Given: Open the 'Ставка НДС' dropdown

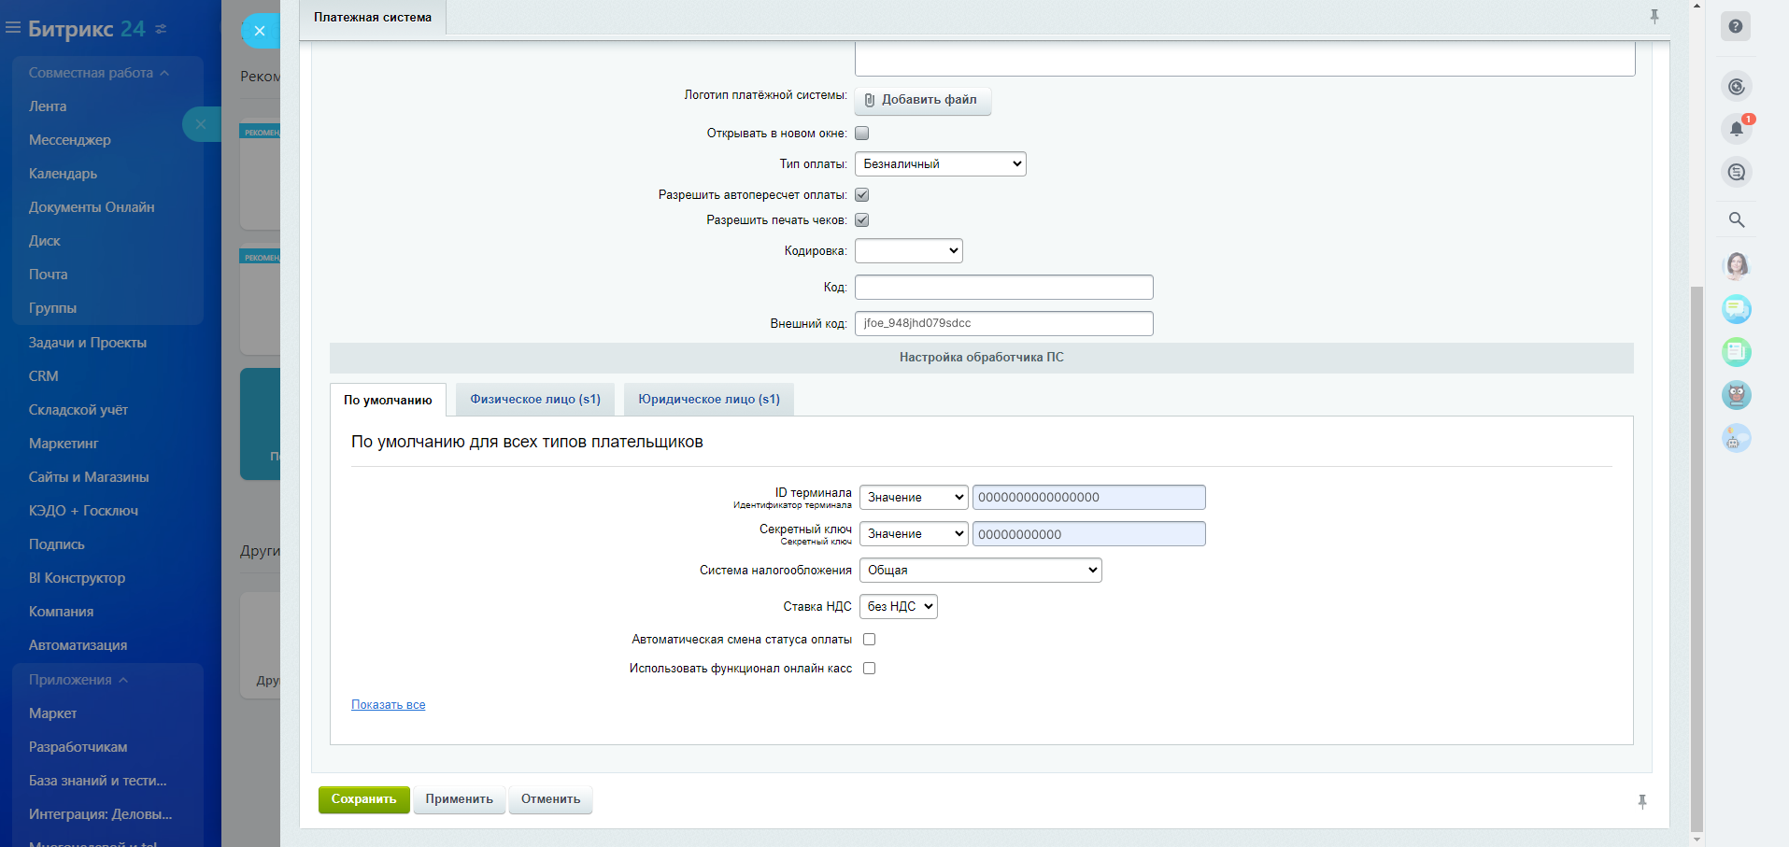Looking at the screenshot, I should [x=898, y=607].
